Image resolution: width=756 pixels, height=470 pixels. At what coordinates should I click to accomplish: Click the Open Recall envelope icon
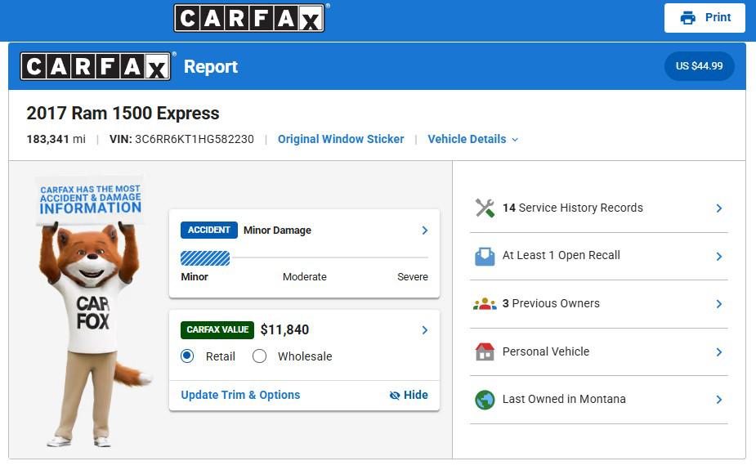[485, 257]
